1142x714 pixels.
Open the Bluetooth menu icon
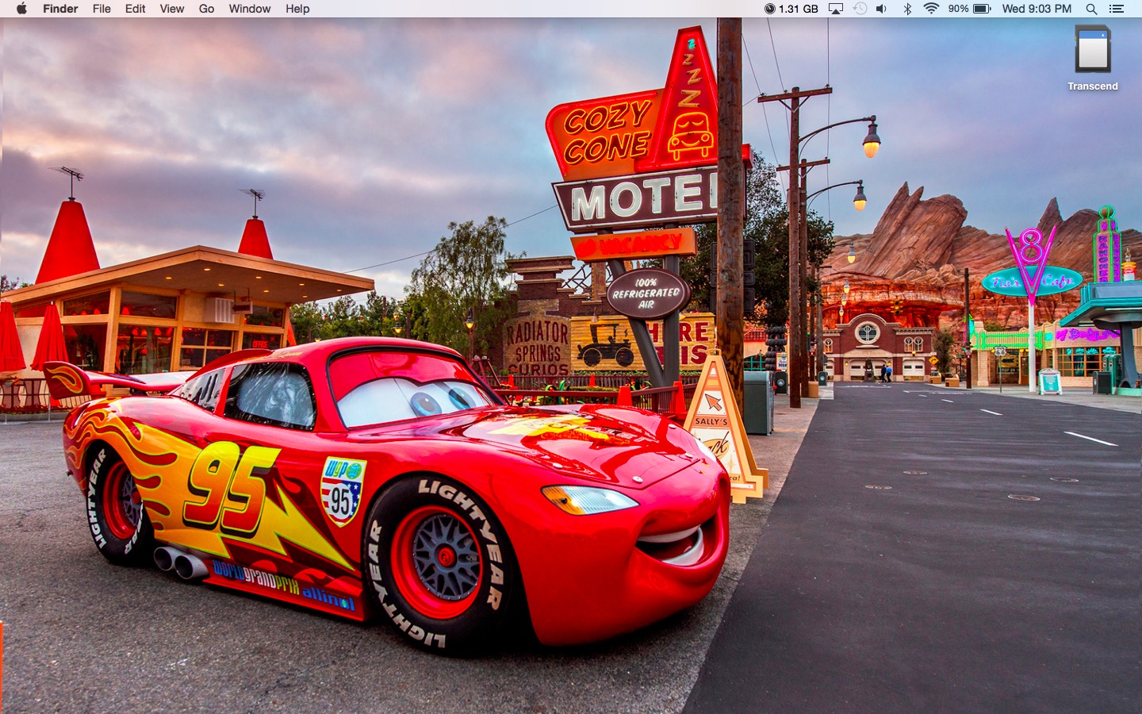(907, 9)
